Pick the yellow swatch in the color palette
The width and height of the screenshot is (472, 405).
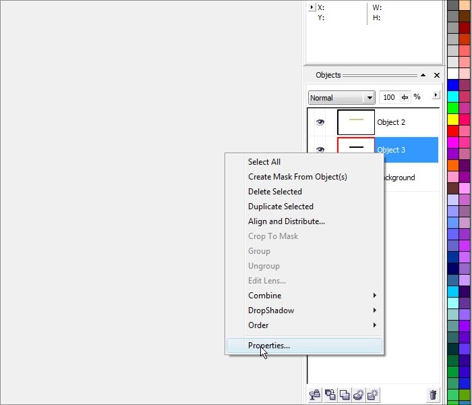click(x=453, y=119)
